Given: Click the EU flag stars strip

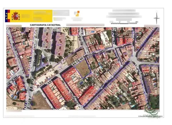Looking at the screenshot, I should pos(7,16).
